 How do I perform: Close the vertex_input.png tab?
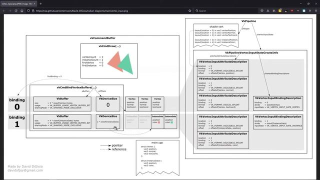[x=34, y=3]
